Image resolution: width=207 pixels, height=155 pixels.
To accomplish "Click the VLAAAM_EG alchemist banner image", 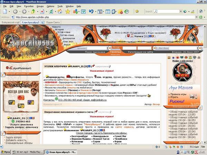I will [21, 96].
